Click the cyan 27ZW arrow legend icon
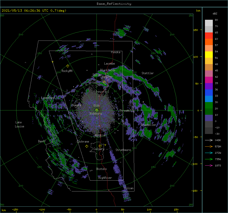 [x=209, y=153]
